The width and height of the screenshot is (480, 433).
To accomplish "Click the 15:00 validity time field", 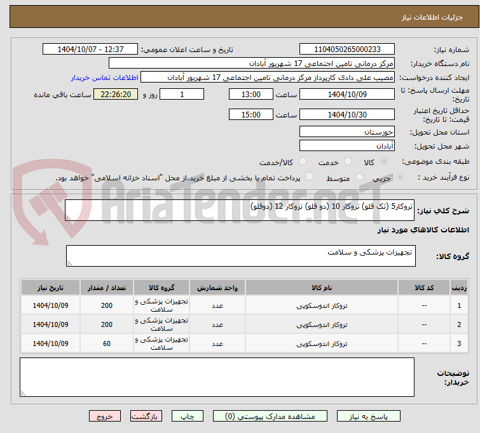I will click(251, 115).
